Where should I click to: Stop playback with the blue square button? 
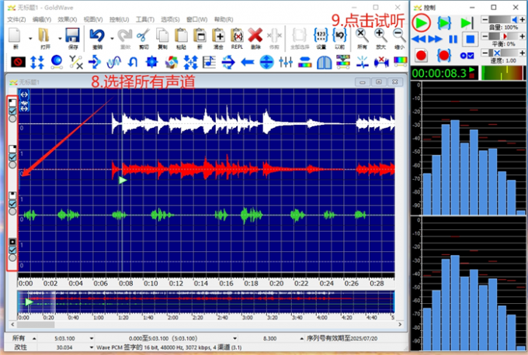[470, 40]
